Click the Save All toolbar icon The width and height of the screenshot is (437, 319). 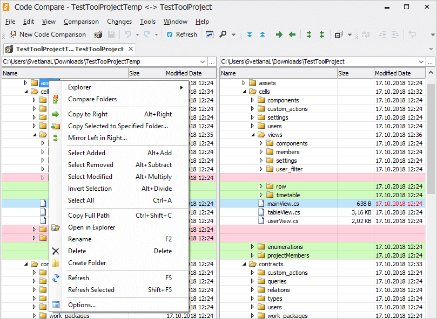click(x=98, y=34)
